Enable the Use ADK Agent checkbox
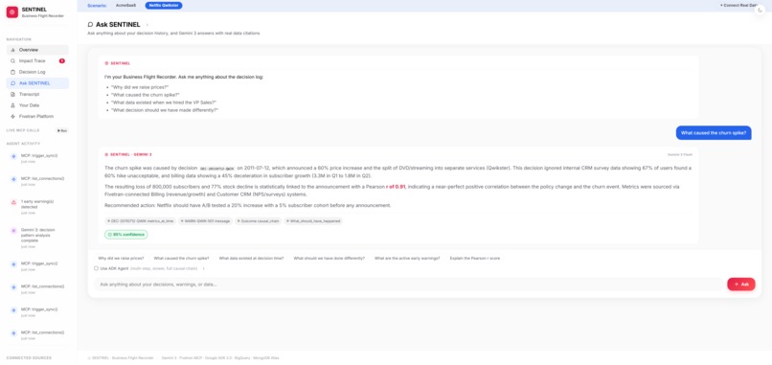This screenshot has width=772, height=365. 96,268
